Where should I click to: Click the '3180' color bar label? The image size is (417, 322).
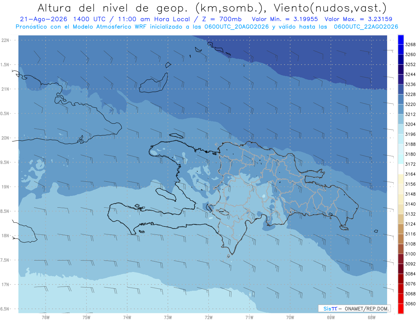[410, 154]
